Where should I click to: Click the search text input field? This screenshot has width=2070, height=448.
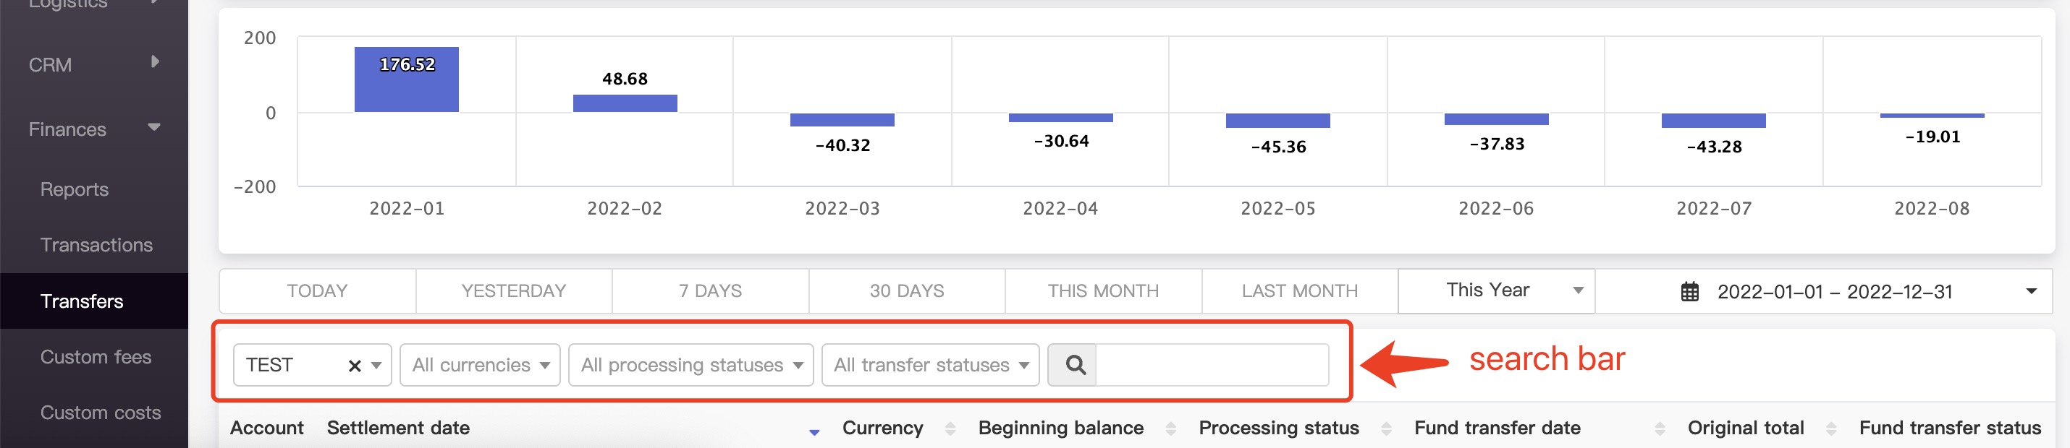pos(1211,366)
